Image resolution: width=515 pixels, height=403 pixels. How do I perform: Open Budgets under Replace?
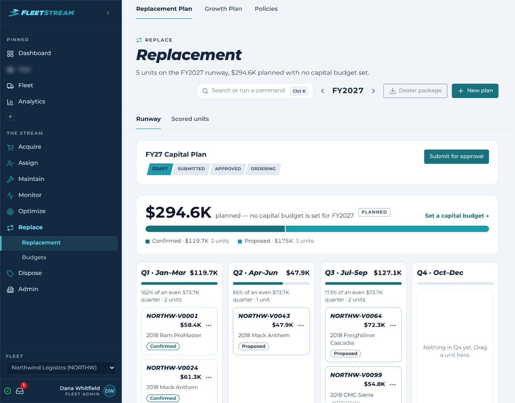pos(59,257)
